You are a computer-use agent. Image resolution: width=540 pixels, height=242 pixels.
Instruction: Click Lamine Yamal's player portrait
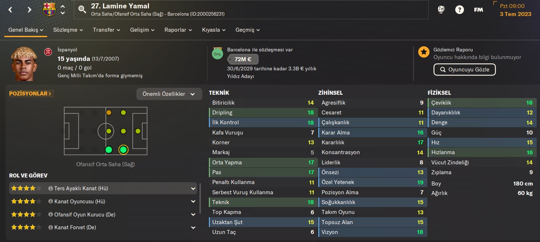pos(24,64)
